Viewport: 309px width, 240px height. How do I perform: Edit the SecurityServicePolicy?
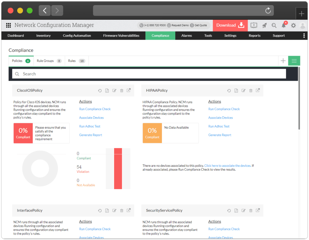244,211
